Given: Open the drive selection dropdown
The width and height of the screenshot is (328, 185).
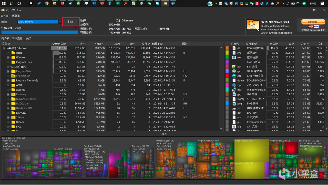Looking at the screenshot, I should click(x=60, y=22).
